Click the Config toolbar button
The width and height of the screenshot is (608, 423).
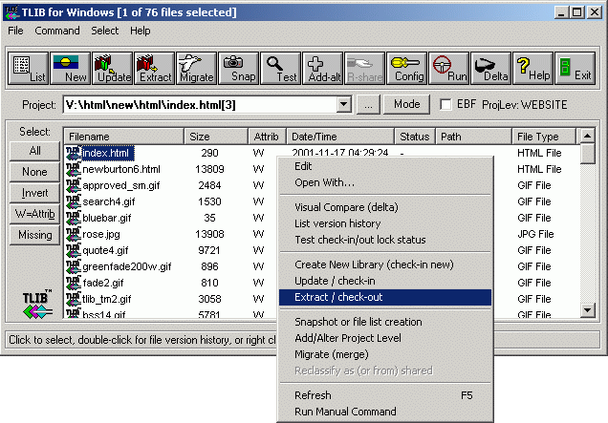click(406, 68)
